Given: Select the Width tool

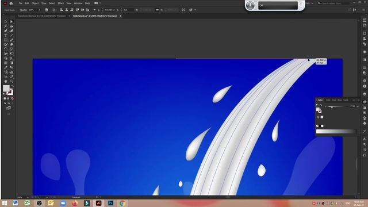Looking at the screenshot, I should 6,53.
